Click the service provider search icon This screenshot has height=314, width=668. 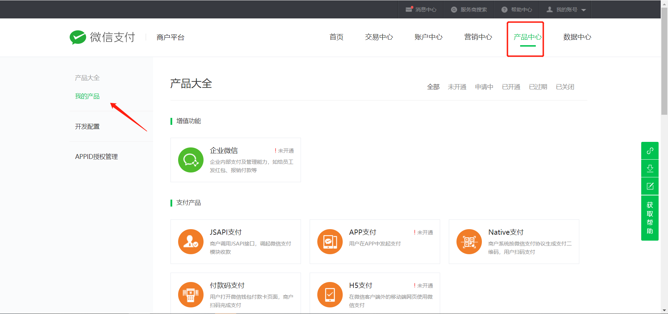click(x=454, y=10)
